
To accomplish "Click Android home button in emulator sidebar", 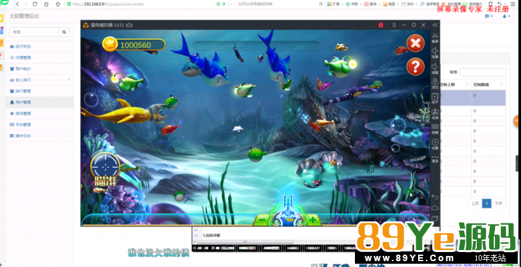I will (x=435, y=208).
